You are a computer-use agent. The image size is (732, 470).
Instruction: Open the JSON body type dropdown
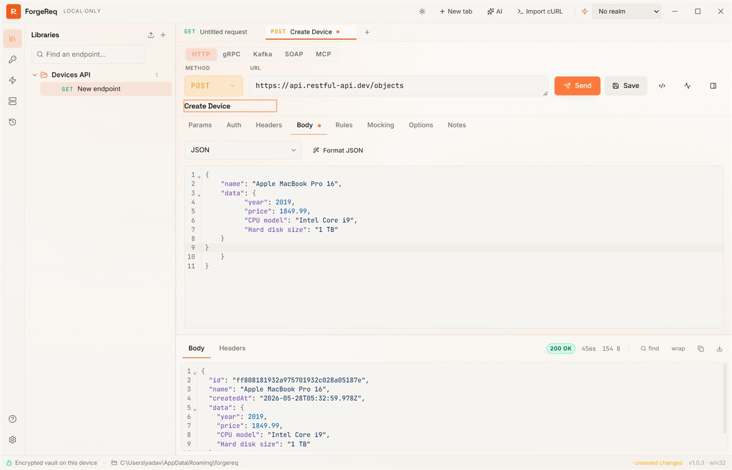coord(243,150)
